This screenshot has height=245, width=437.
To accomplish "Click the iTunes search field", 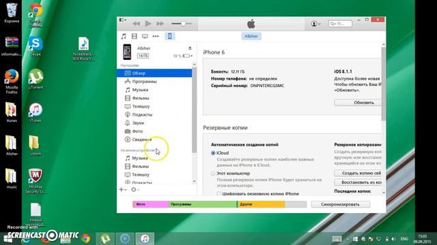I will [x=340, y=24].
